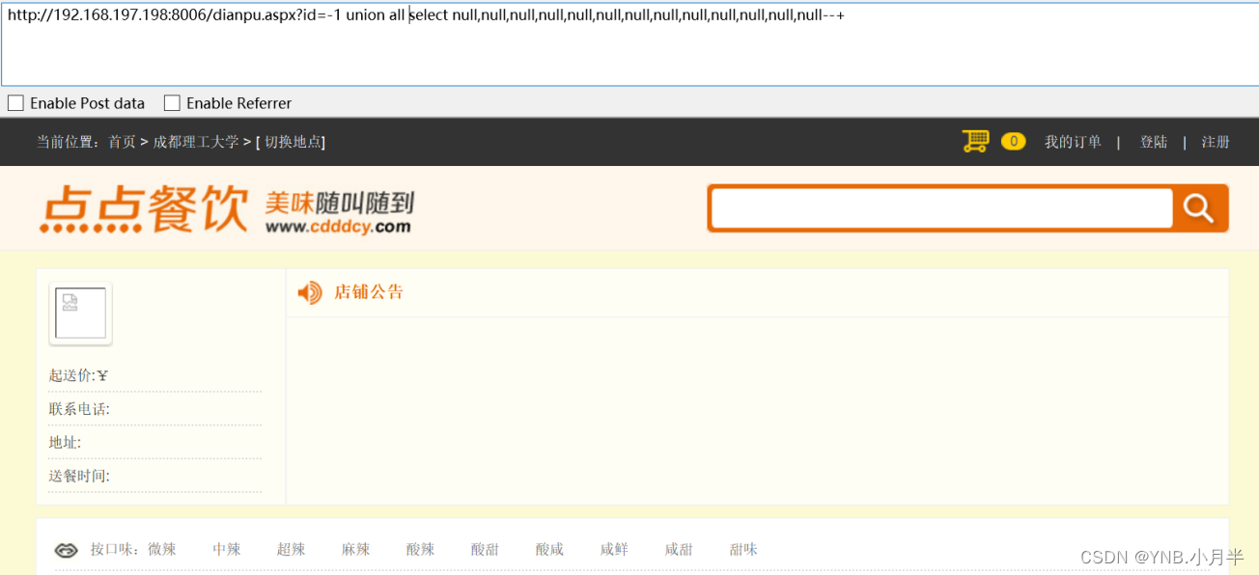This screenshot has width=1259, height=575.
Task: Open 我的订单 my orders link
Action: 1073,142
